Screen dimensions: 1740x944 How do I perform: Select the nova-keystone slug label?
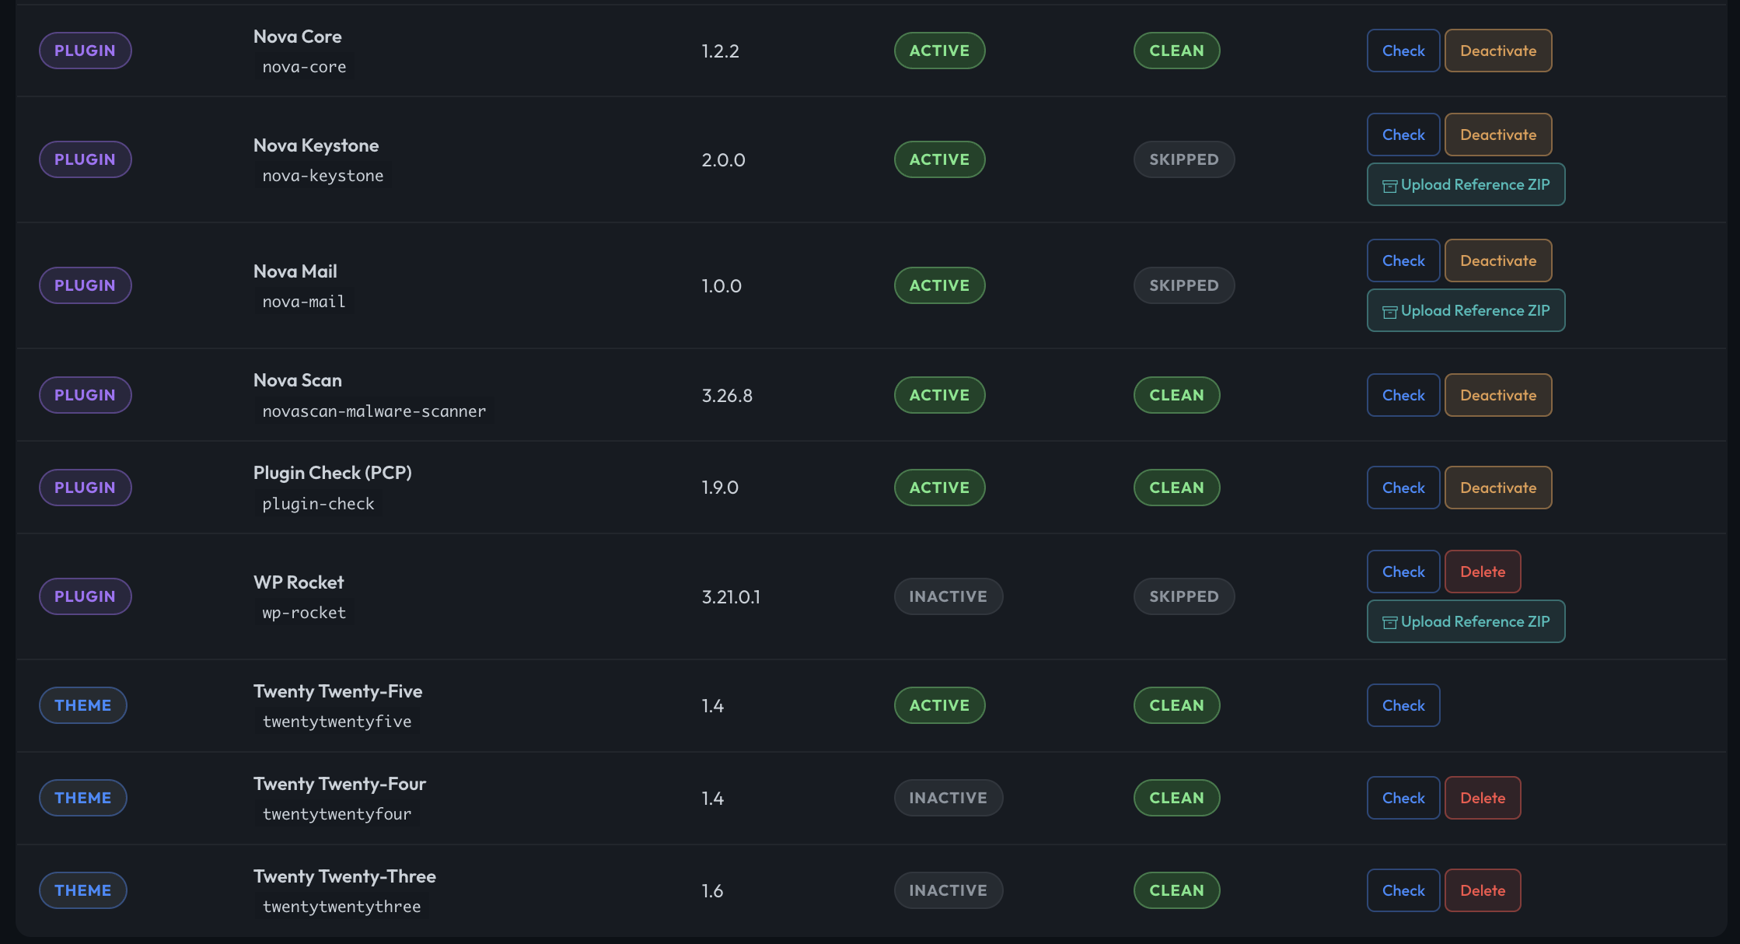[322, 176]
